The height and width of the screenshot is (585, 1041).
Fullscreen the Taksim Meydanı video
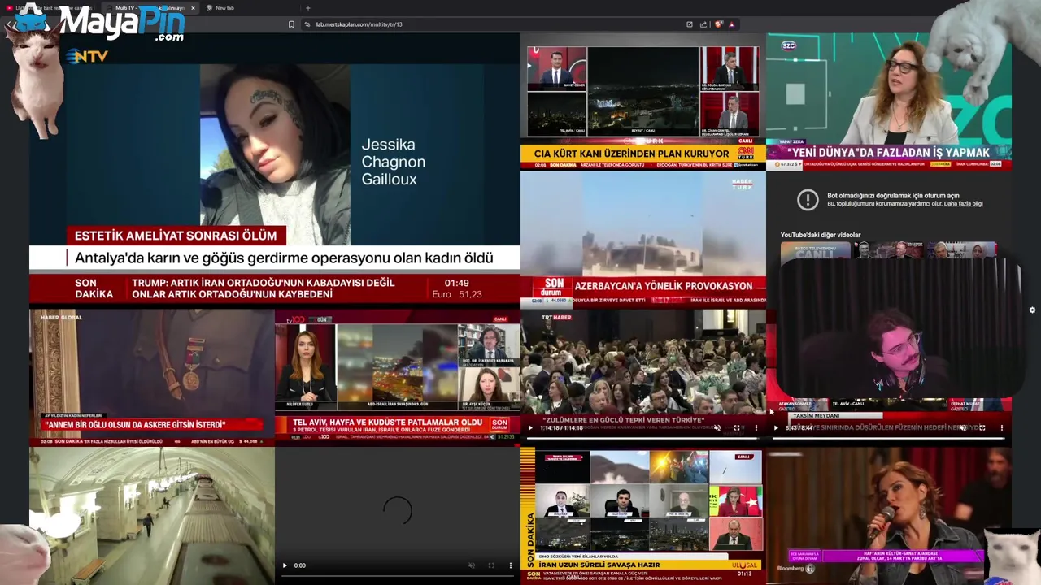pos(982,427)
